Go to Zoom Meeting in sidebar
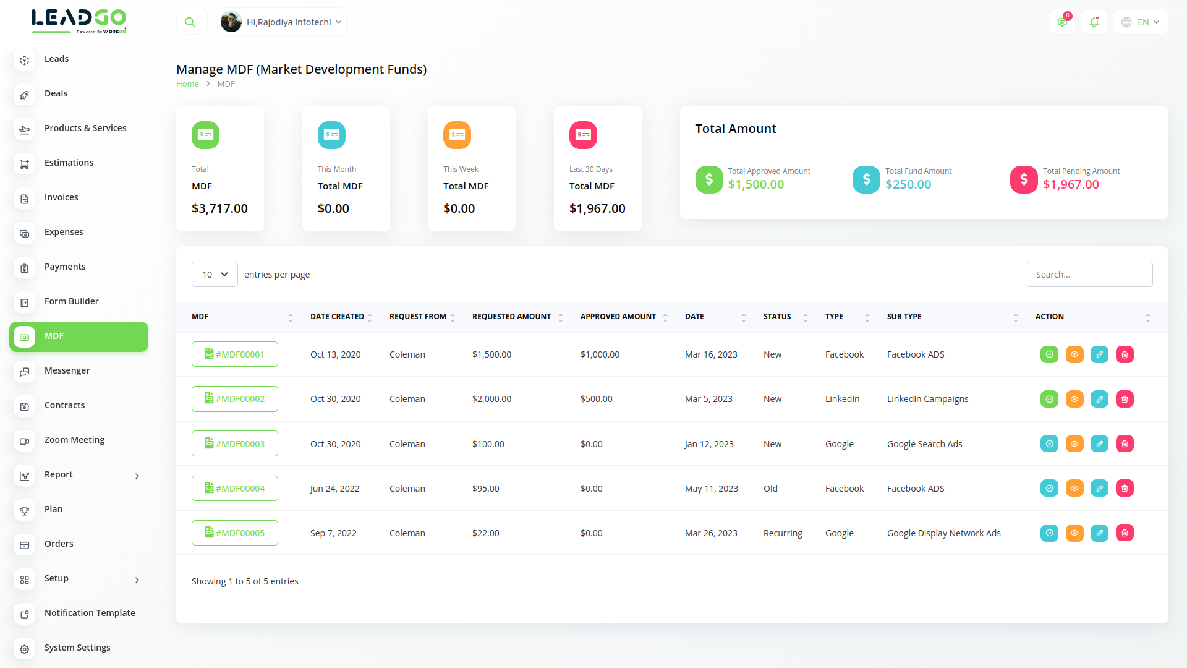 (x=74, y=440)
